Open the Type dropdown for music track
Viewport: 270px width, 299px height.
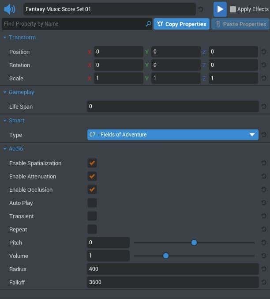coord(172,135)
